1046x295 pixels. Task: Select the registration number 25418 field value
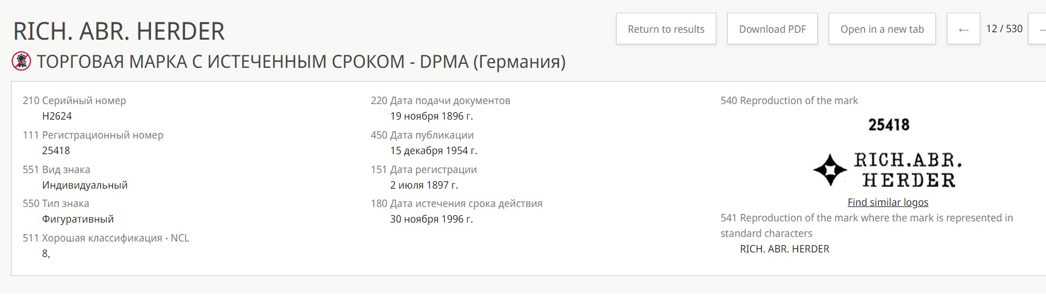56,151
